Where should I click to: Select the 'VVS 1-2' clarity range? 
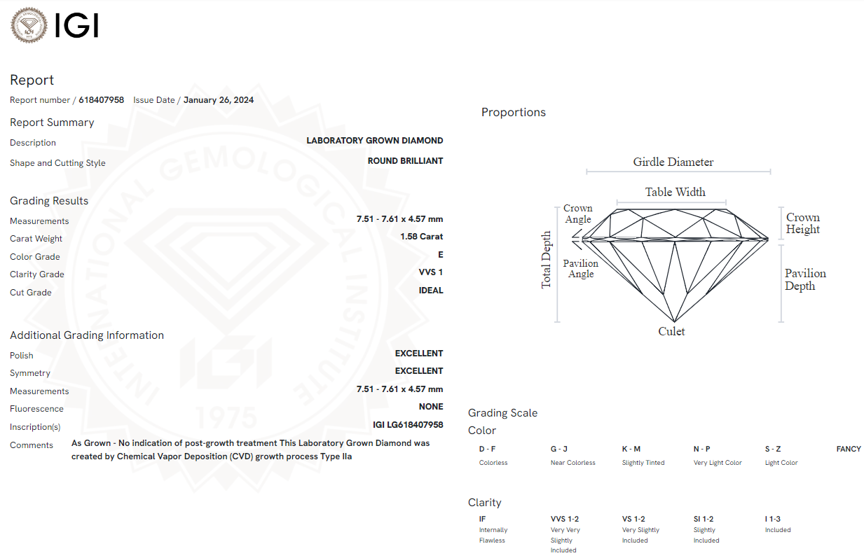(x=565, y=519)
